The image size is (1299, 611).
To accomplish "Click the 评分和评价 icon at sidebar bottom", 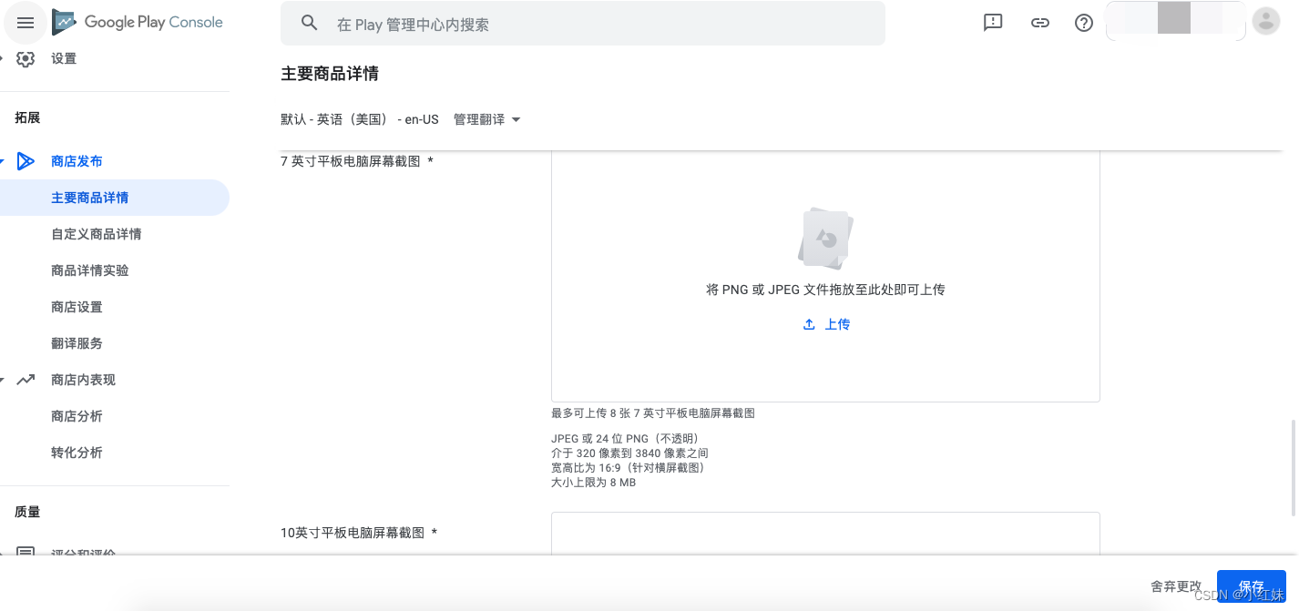I will (26, 552).
